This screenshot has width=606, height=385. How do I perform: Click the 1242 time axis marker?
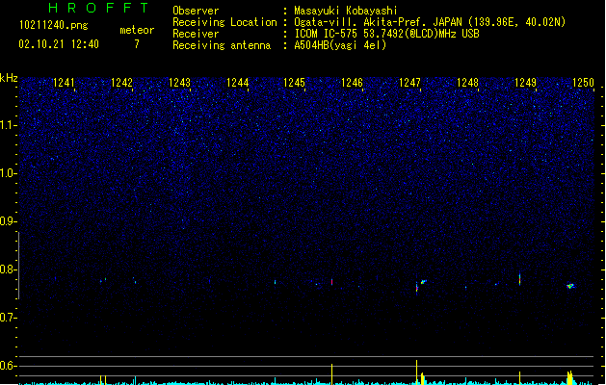coord(121,83)
